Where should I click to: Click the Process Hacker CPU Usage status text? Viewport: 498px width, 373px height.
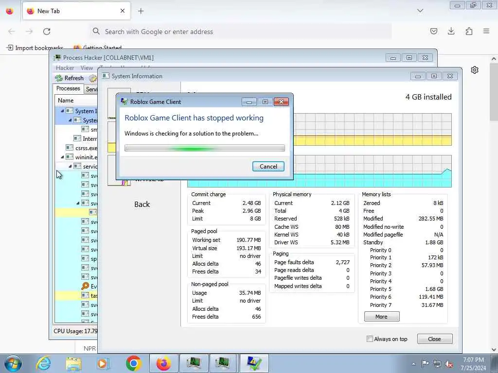75,331
